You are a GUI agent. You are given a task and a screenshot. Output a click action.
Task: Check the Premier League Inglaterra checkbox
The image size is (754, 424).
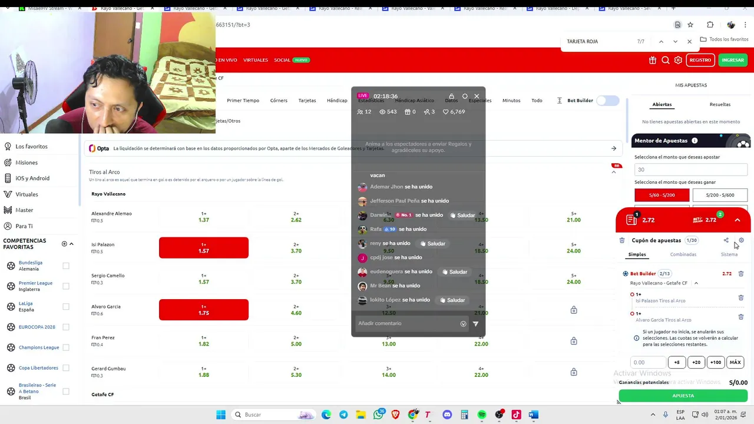[x=66, y=286]
